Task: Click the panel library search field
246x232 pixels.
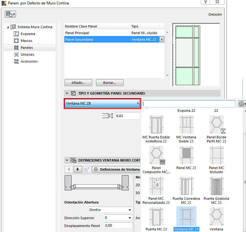Action: click(189, 104)
